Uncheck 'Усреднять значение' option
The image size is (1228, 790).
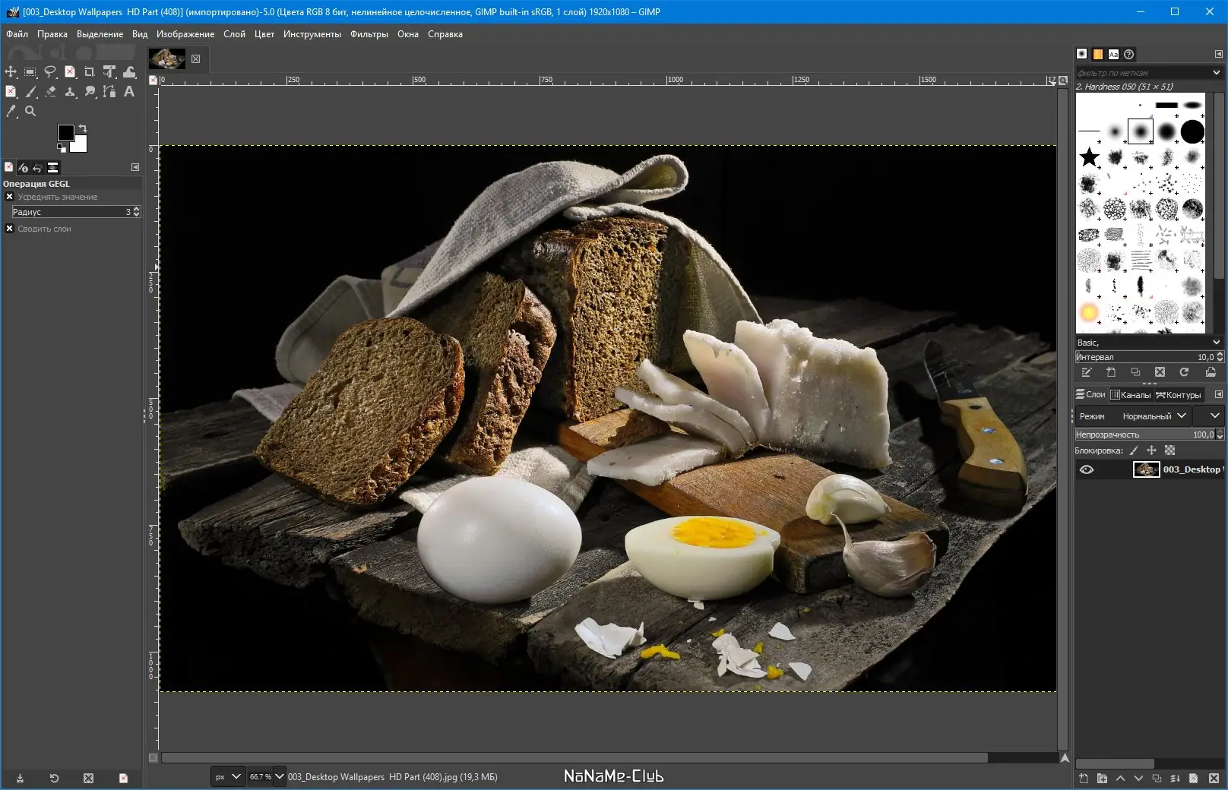[x=9, y=197]
